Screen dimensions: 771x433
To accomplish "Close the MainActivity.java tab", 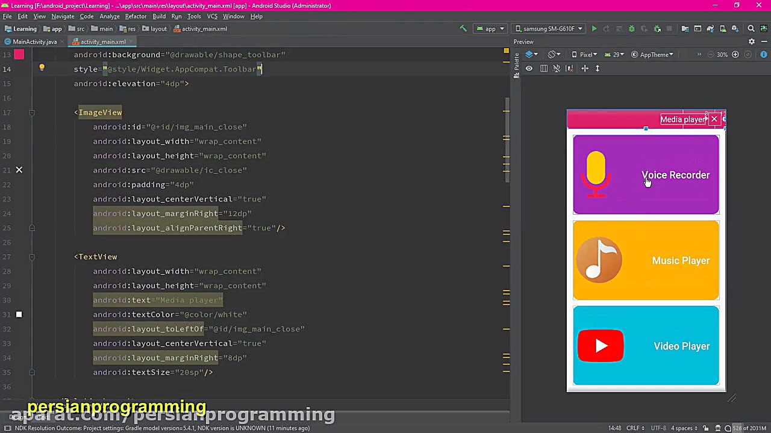I will (63, 42).
